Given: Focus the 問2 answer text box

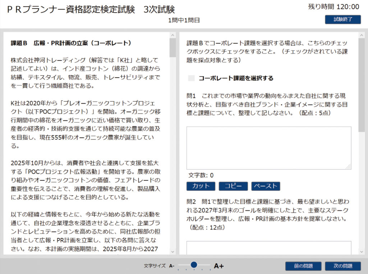Looking at the screenshot, I should pos(268,247).
